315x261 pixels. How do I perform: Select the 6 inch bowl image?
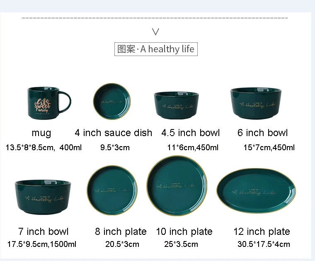(x=256, y=103)
